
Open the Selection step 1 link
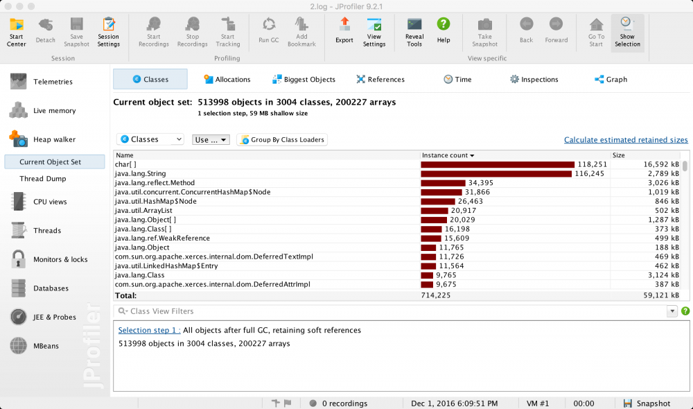(149, 330)
